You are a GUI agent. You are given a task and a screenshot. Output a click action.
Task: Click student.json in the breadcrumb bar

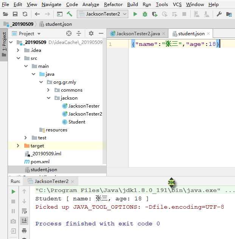point(56,24)
